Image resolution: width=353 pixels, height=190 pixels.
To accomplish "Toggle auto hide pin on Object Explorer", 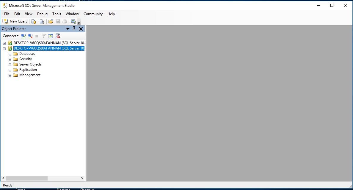I will pyautogui.click(x=74, y=28).
